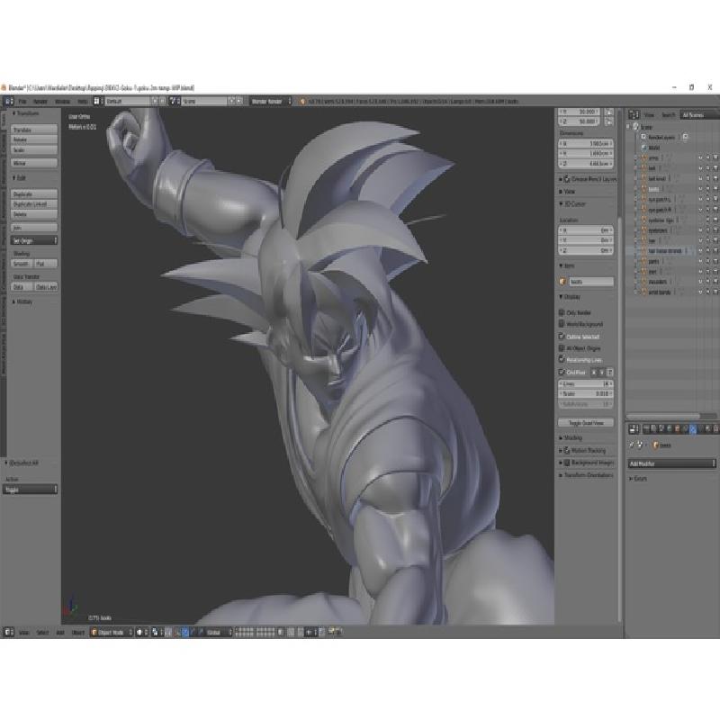Open the Modifiers wrench tab in Properties

(693, 429)
